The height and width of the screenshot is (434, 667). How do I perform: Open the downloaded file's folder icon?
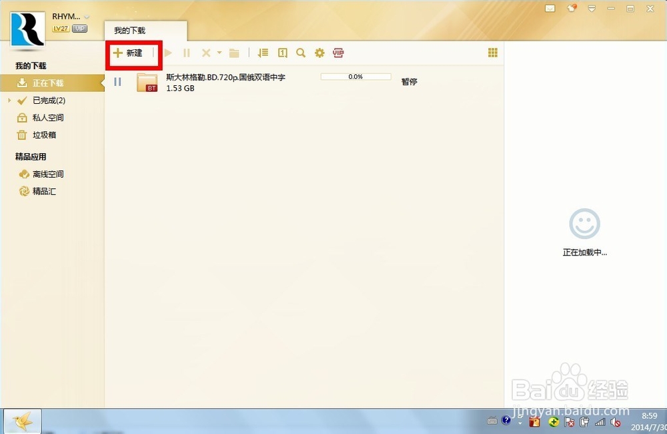pyautogui.click(x=234, y=53)
